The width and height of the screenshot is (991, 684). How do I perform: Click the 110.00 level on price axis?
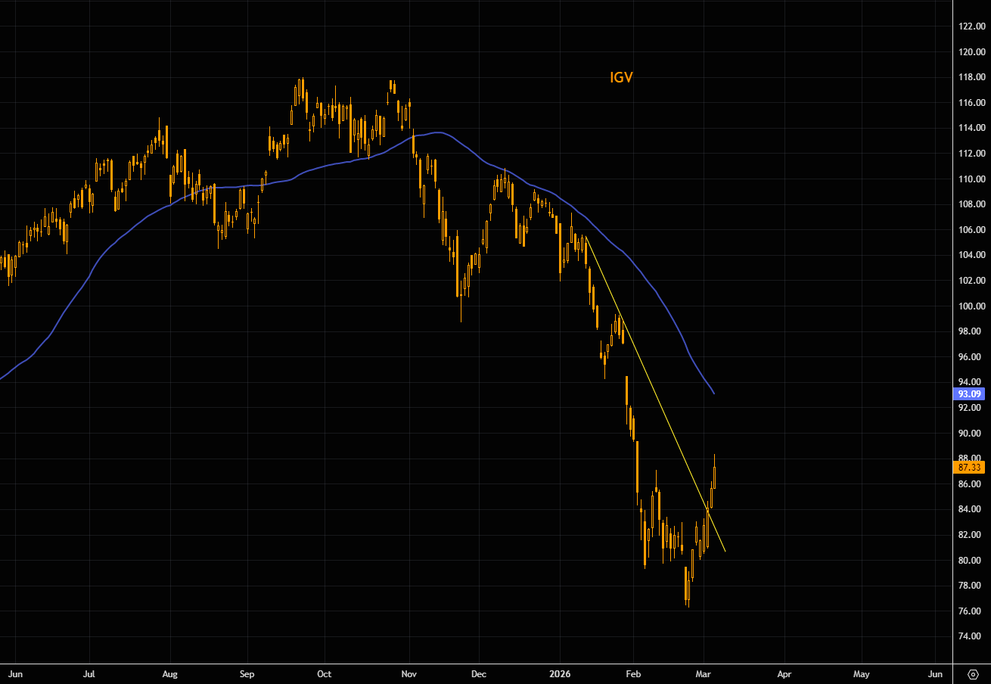pos(971,179)
